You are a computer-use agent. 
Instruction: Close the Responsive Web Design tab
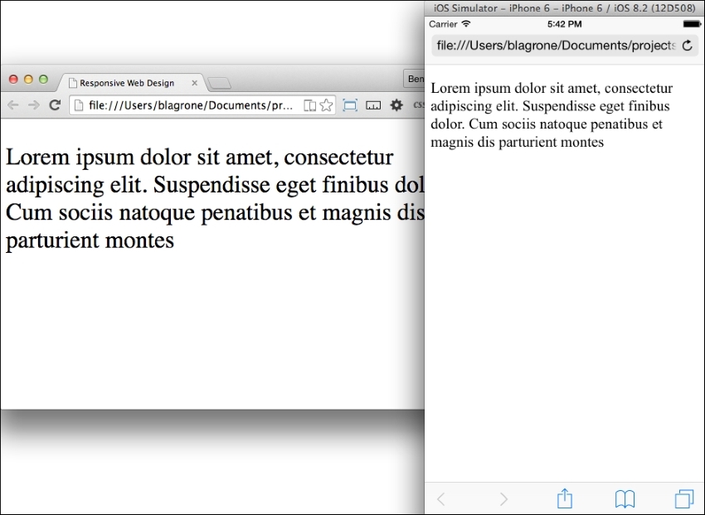point(194,83)
